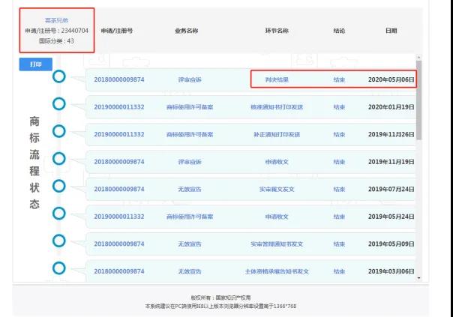Click 20180000009874 in the 2019年03月06日 row
The width and height of the screenshot is (453, 317).
click(x=119, y=271)
